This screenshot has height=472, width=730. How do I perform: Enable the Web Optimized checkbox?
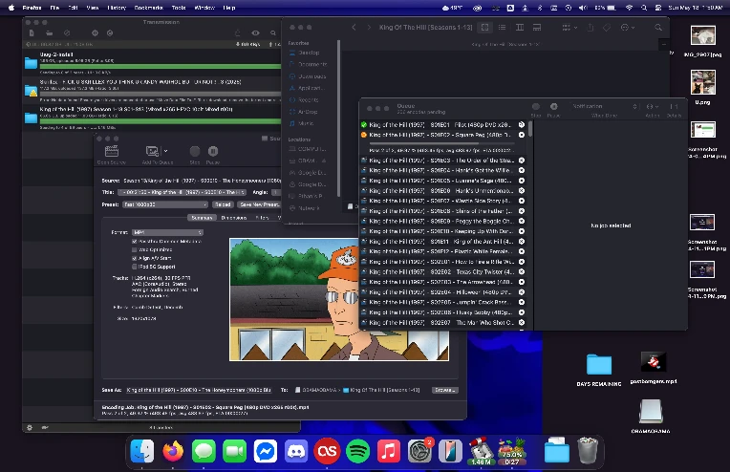click(135, 250)
